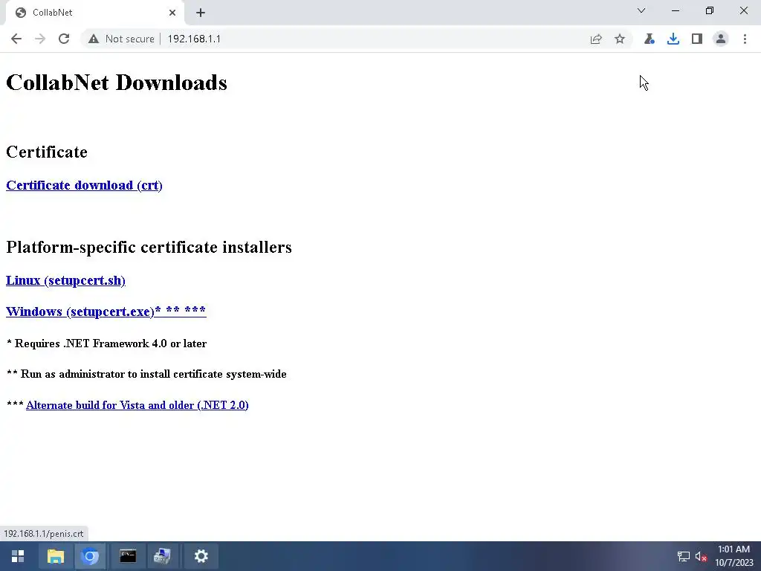
Task: Open the Chrome three-dot menu
Action: [745, 39]
